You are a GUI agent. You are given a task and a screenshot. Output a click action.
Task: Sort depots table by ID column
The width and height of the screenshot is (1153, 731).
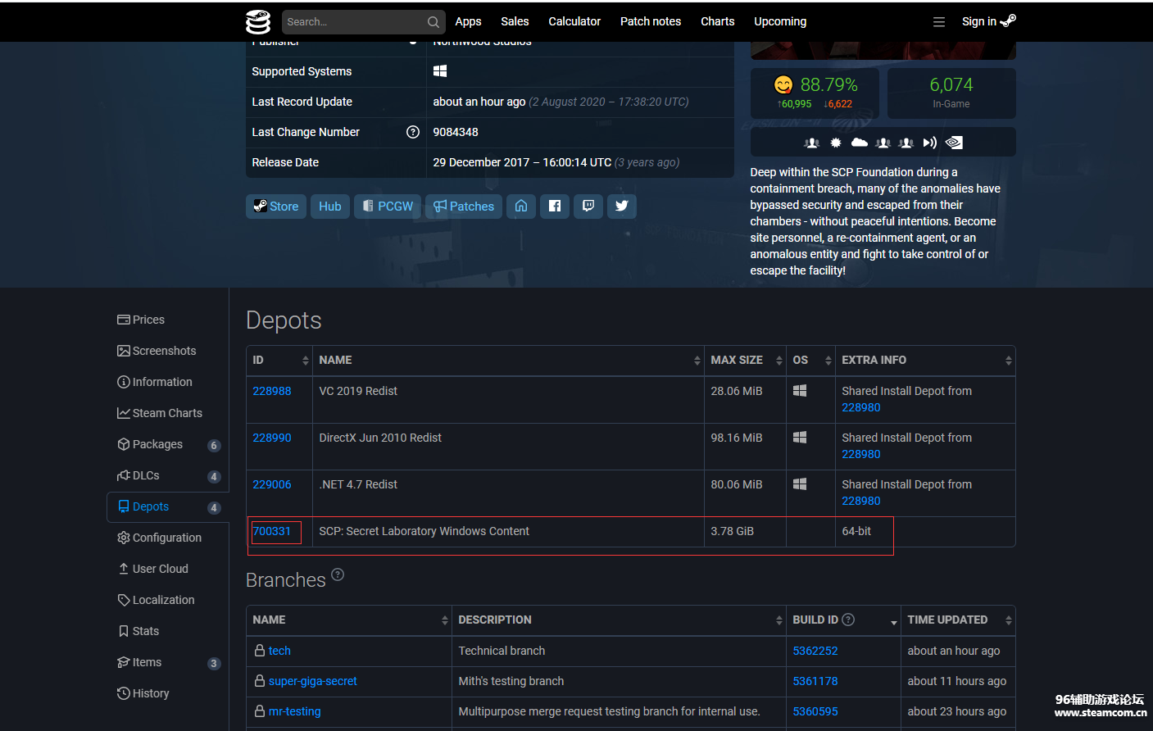click(279, 361)
